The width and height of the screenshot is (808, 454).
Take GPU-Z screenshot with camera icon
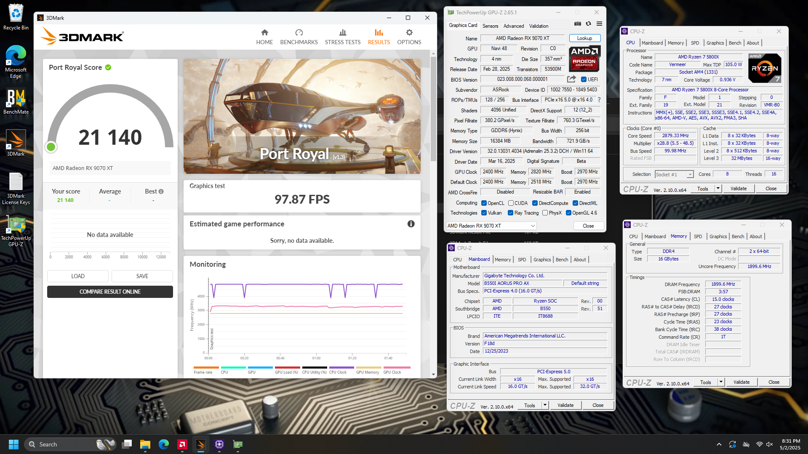[x=578, y=24]
